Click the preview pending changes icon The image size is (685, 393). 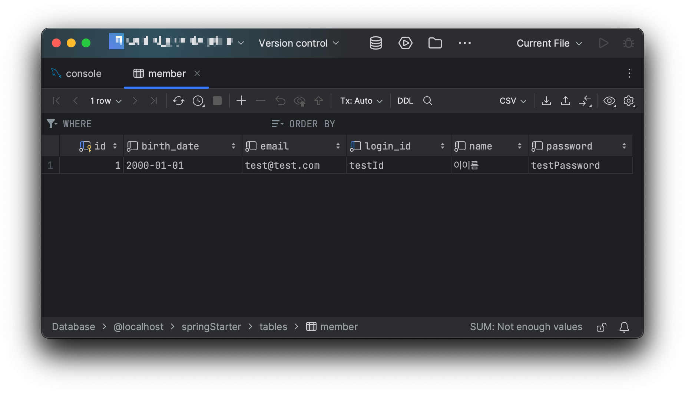click(300, 101)
